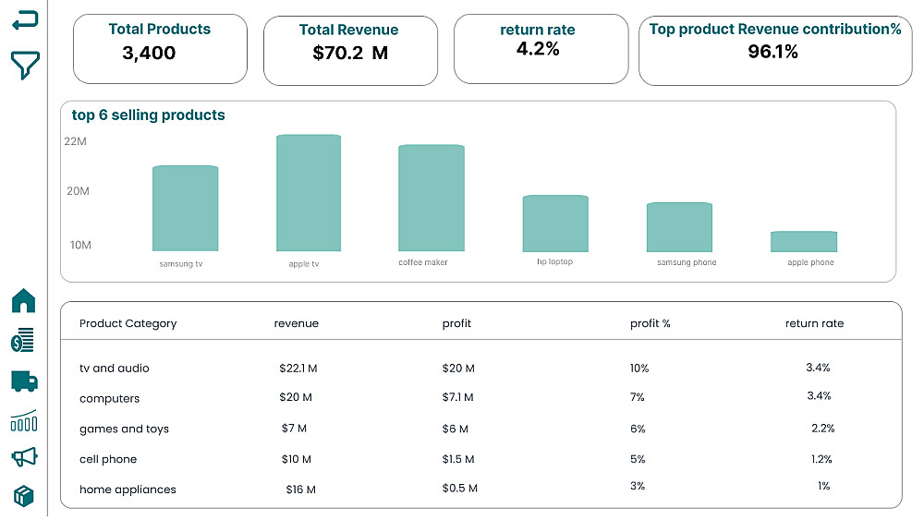Screen dimensions: 924x520
Task: Click the coffee maker bar
Action: pos(431,198)
